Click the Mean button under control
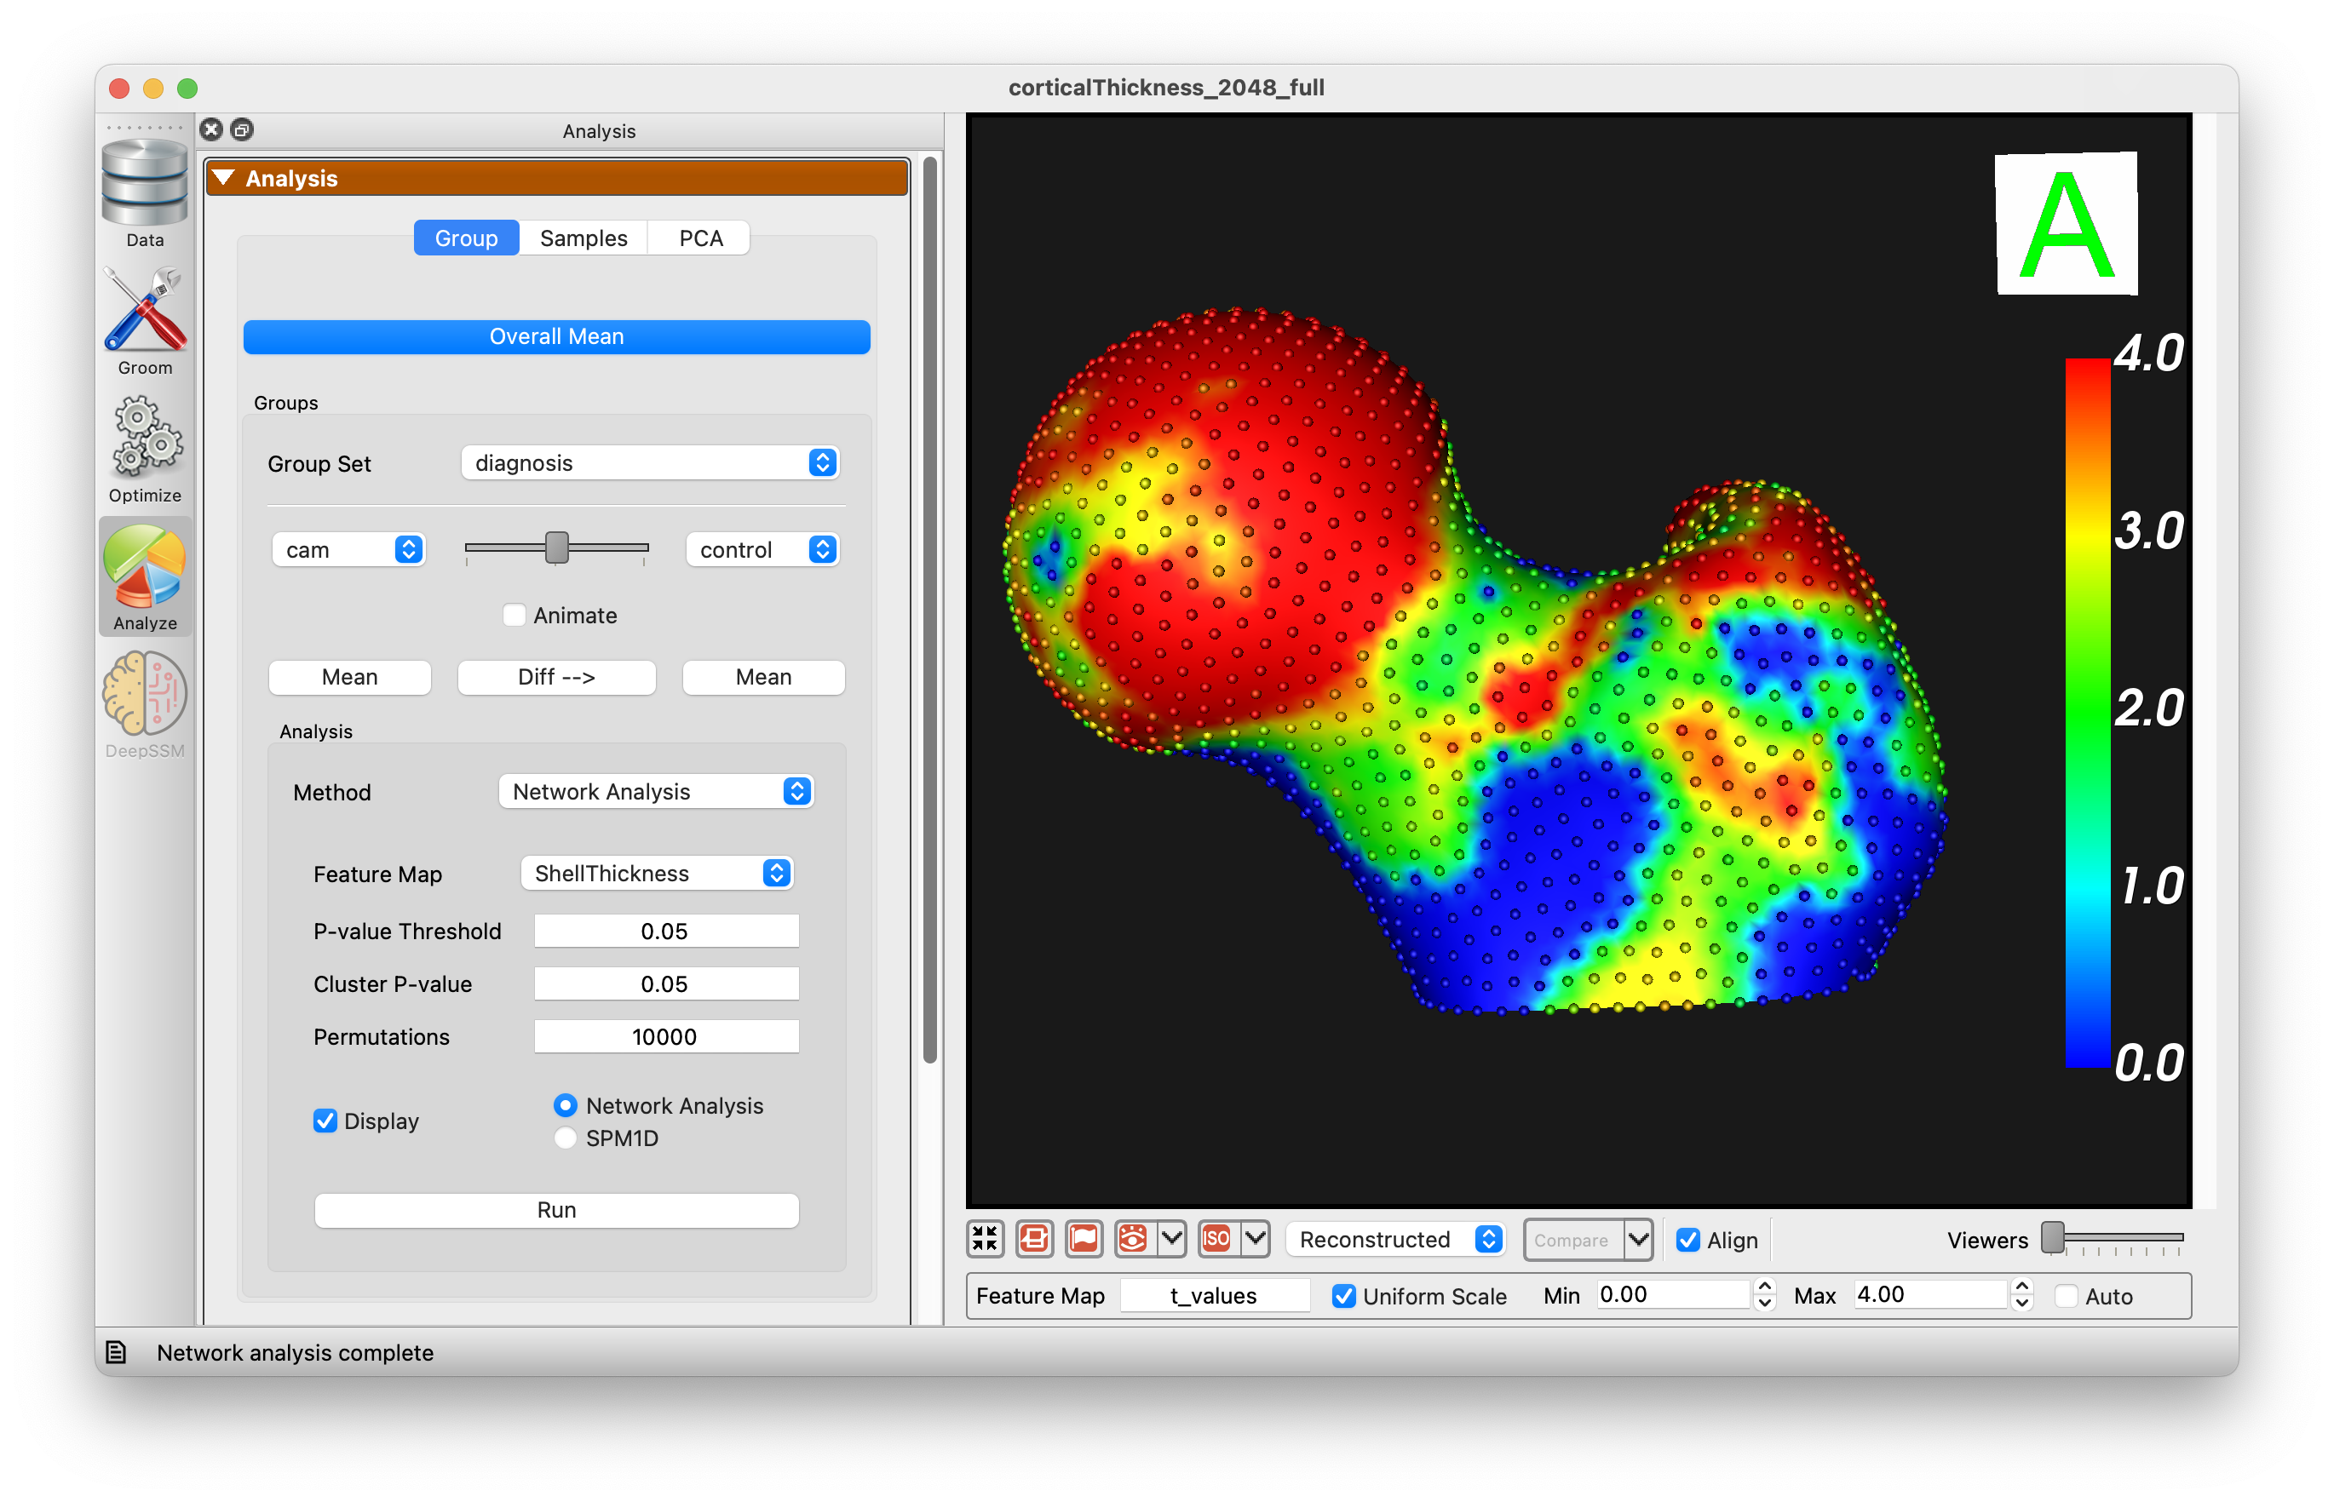The width and height of the screenshot is (2334, 1502). click(763, 677)
